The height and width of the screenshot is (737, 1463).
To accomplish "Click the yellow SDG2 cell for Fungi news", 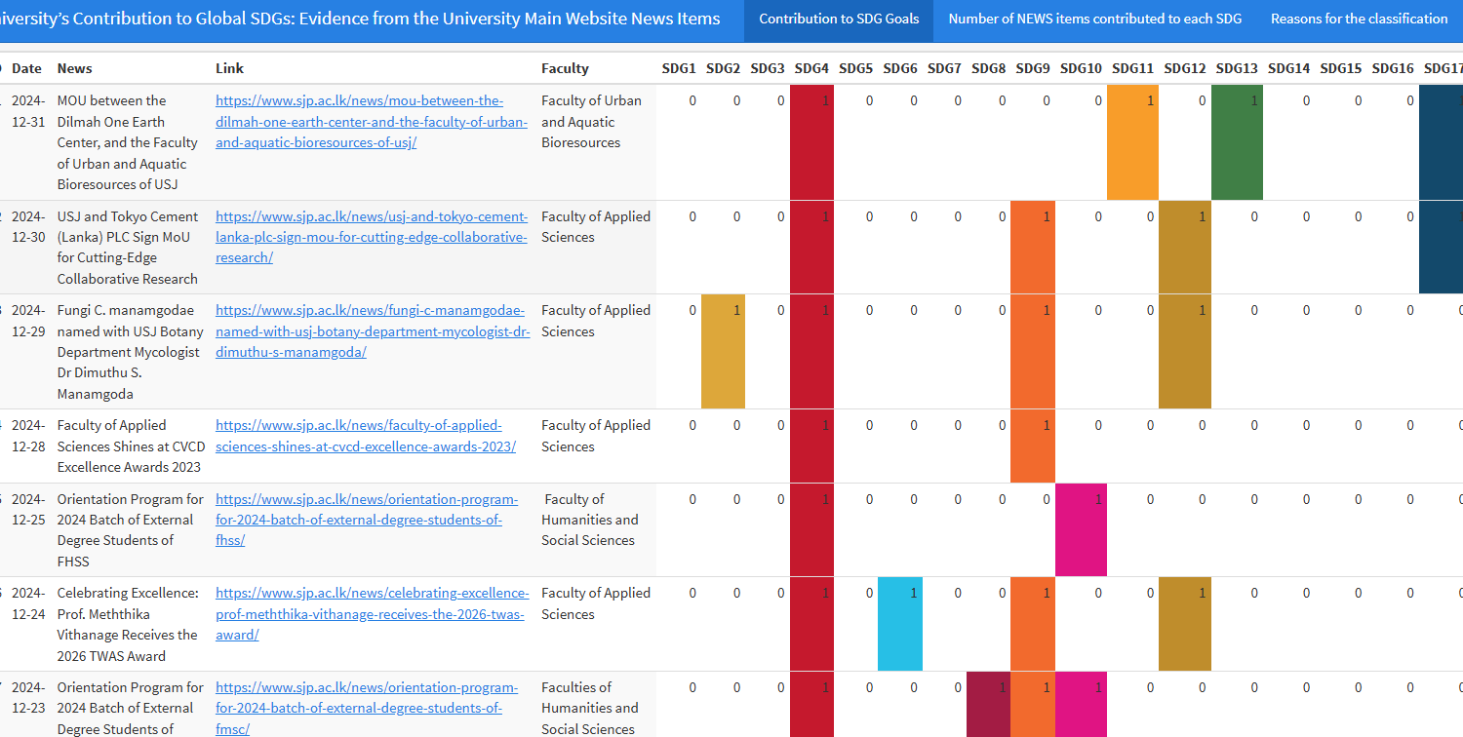I will pos(723,351).
